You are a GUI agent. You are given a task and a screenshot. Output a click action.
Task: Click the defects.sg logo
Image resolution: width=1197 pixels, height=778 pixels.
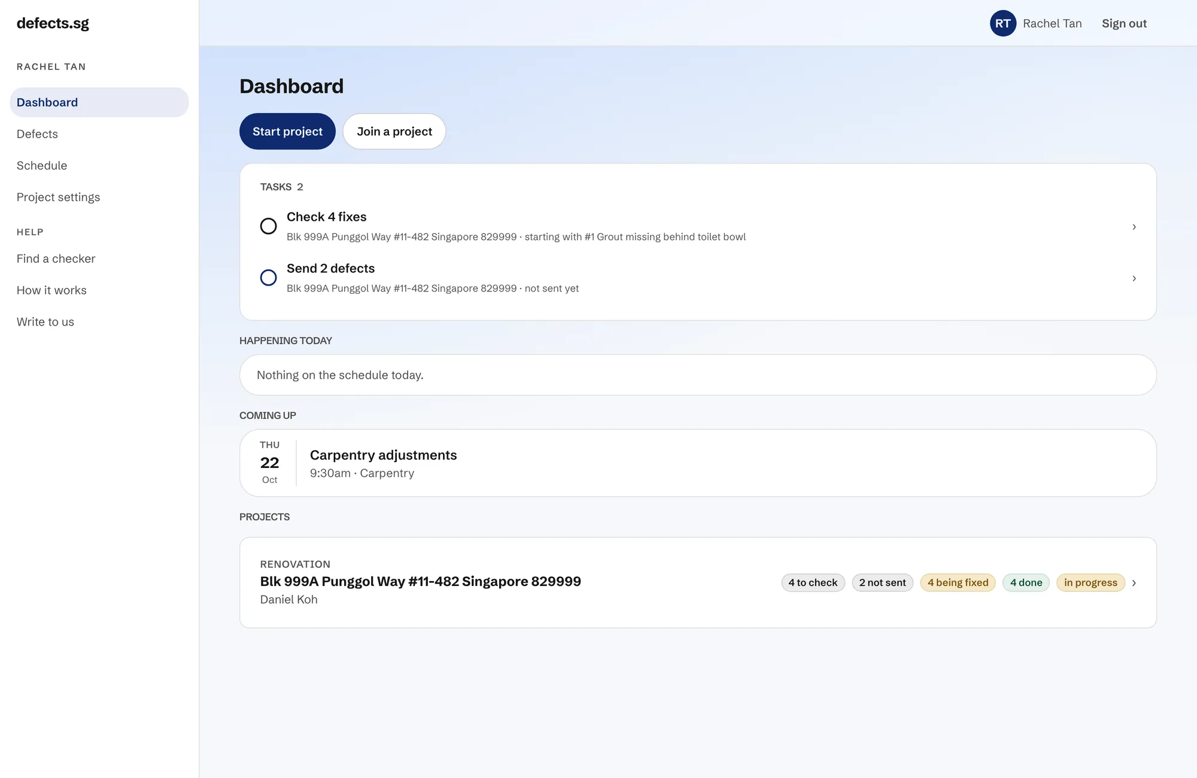coord(53,23)
